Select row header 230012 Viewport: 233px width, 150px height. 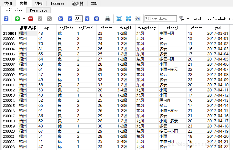click(10, 90)
